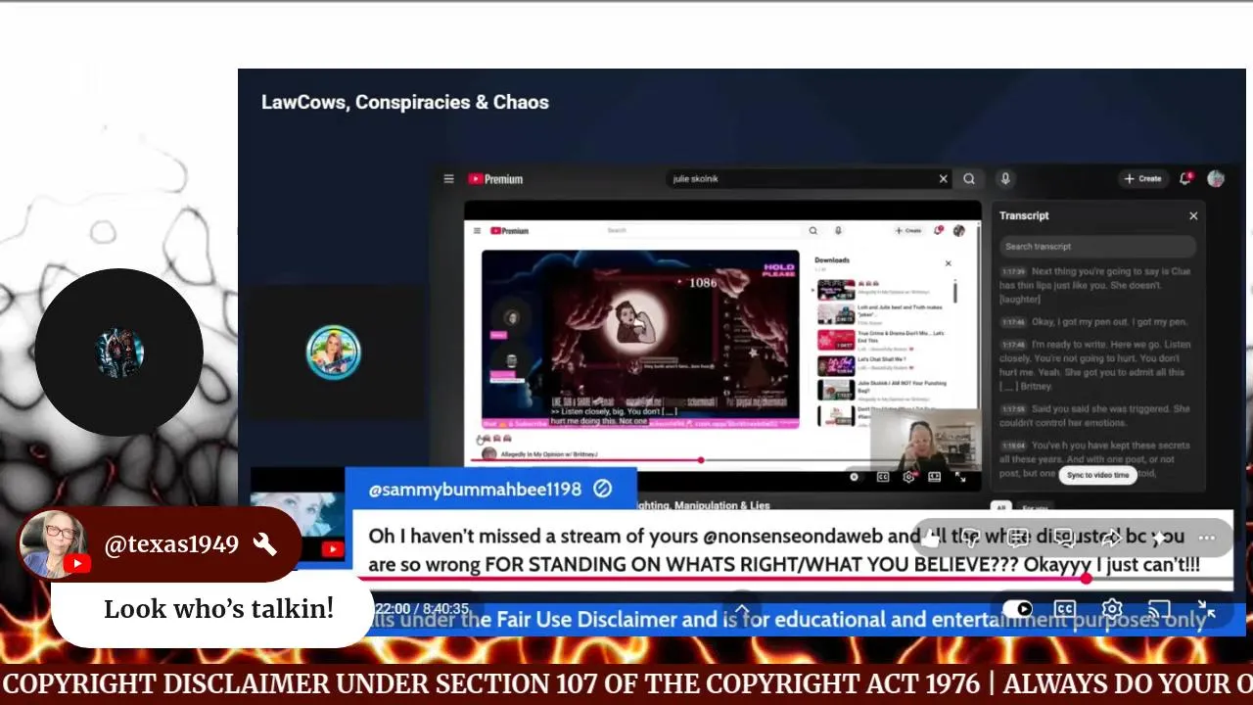Open hamburger menu in the inner YouTube page
This screenshot has width=1253, height=705.
pyautogui.click(x=477, y=231)
